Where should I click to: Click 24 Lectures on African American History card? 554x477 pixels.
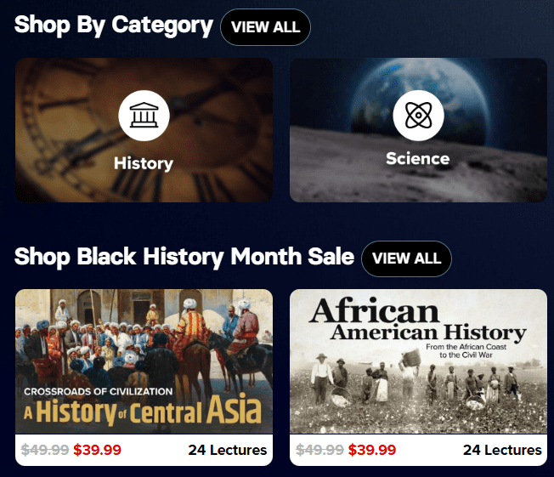tap(501, 450)
